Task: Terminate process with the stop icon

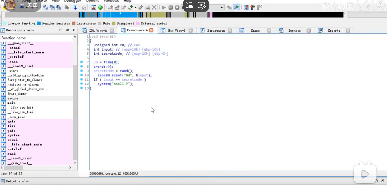Action: coord(177,8)
